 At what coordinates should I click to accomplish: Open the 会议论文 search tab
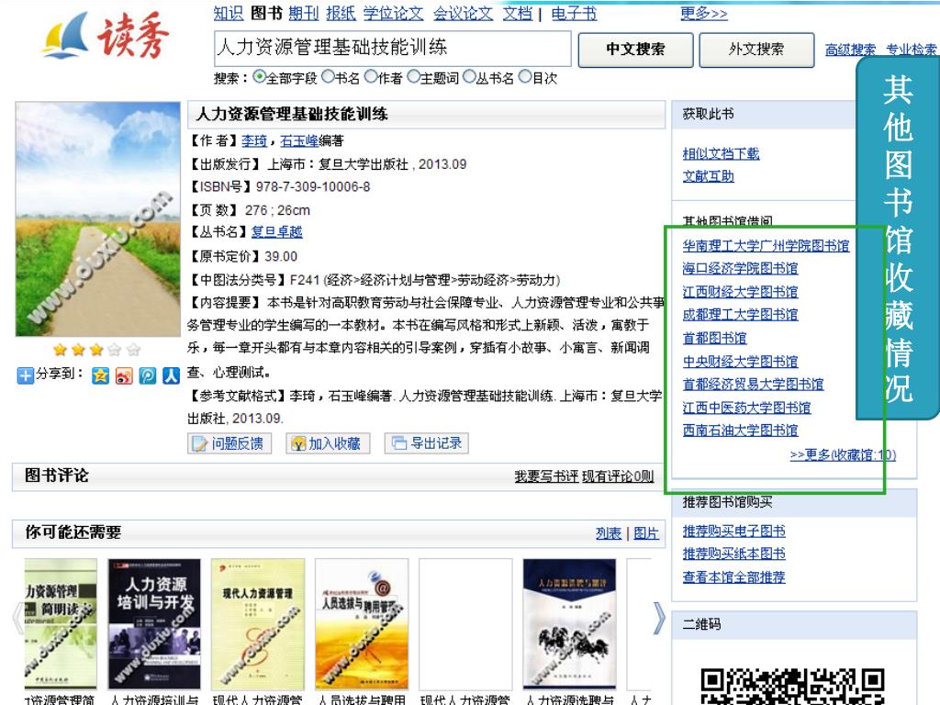click(x=463, y=13)
